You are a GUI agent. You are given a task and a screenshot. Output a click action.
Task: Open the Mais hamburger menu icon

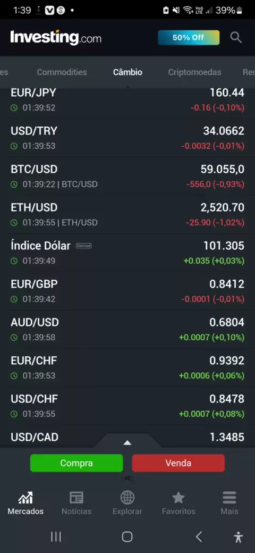pyautogui.click(x=229, y=498)
